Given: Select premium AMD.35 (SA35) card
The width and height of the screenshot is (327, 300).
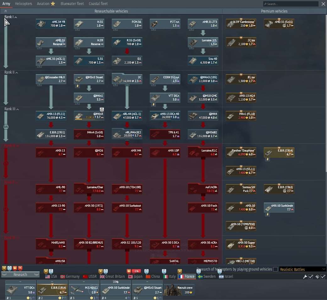Looking at the screenshot, I should point(279,24).
